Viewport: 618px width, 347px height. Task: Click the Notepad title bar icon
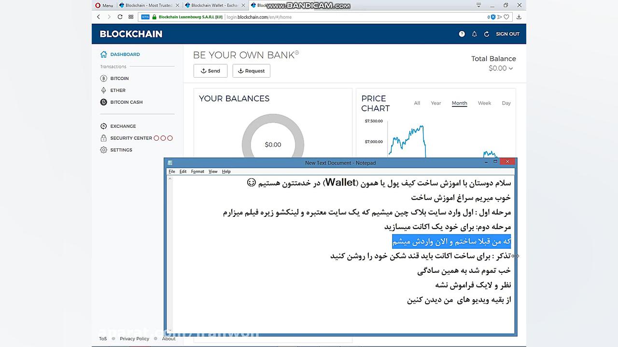click(170, 163)
